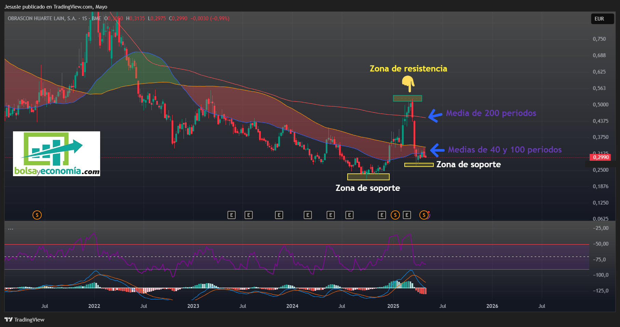Click the 2022 time axis label
Image resolution: width=620 pixels, height=327 pixels.
[94, 306]
